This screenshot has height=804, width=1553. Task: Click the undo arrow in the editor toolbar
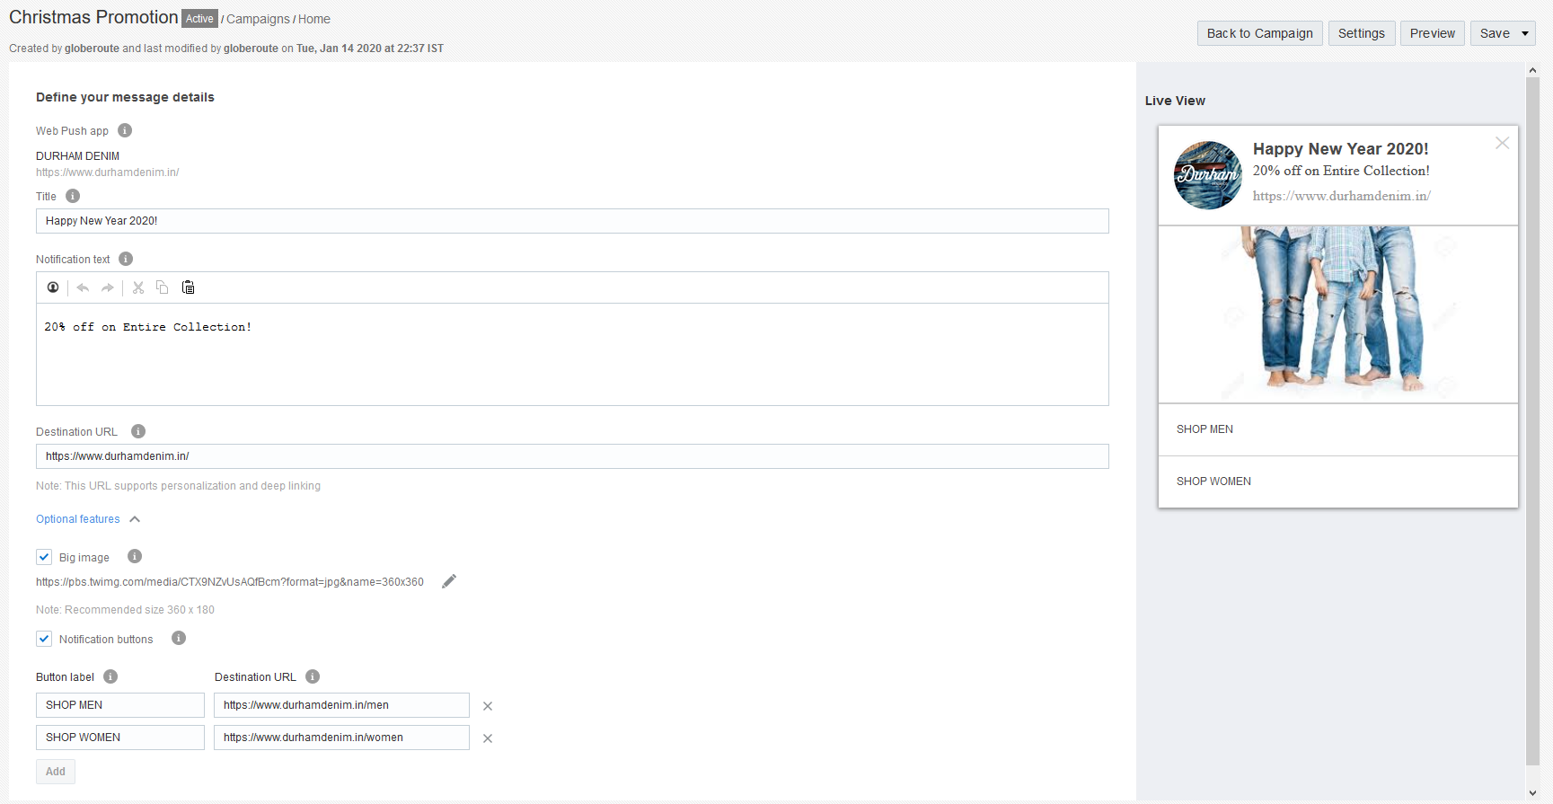click(83, 287)
